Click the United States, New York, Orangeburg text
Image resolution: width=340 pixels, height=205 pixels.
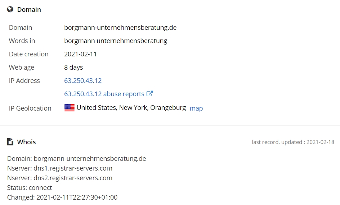pos(131,108)
